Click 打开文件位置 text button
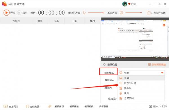 click(x=158, y=13)
